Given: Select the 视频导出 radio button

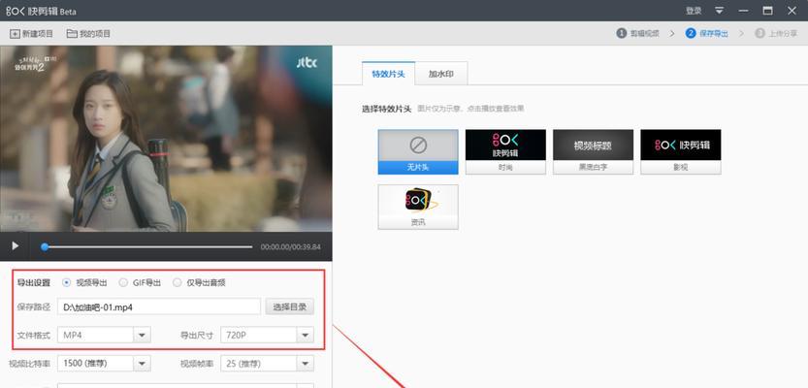Looking at the screenshot, I should click(x=67, y=282).
